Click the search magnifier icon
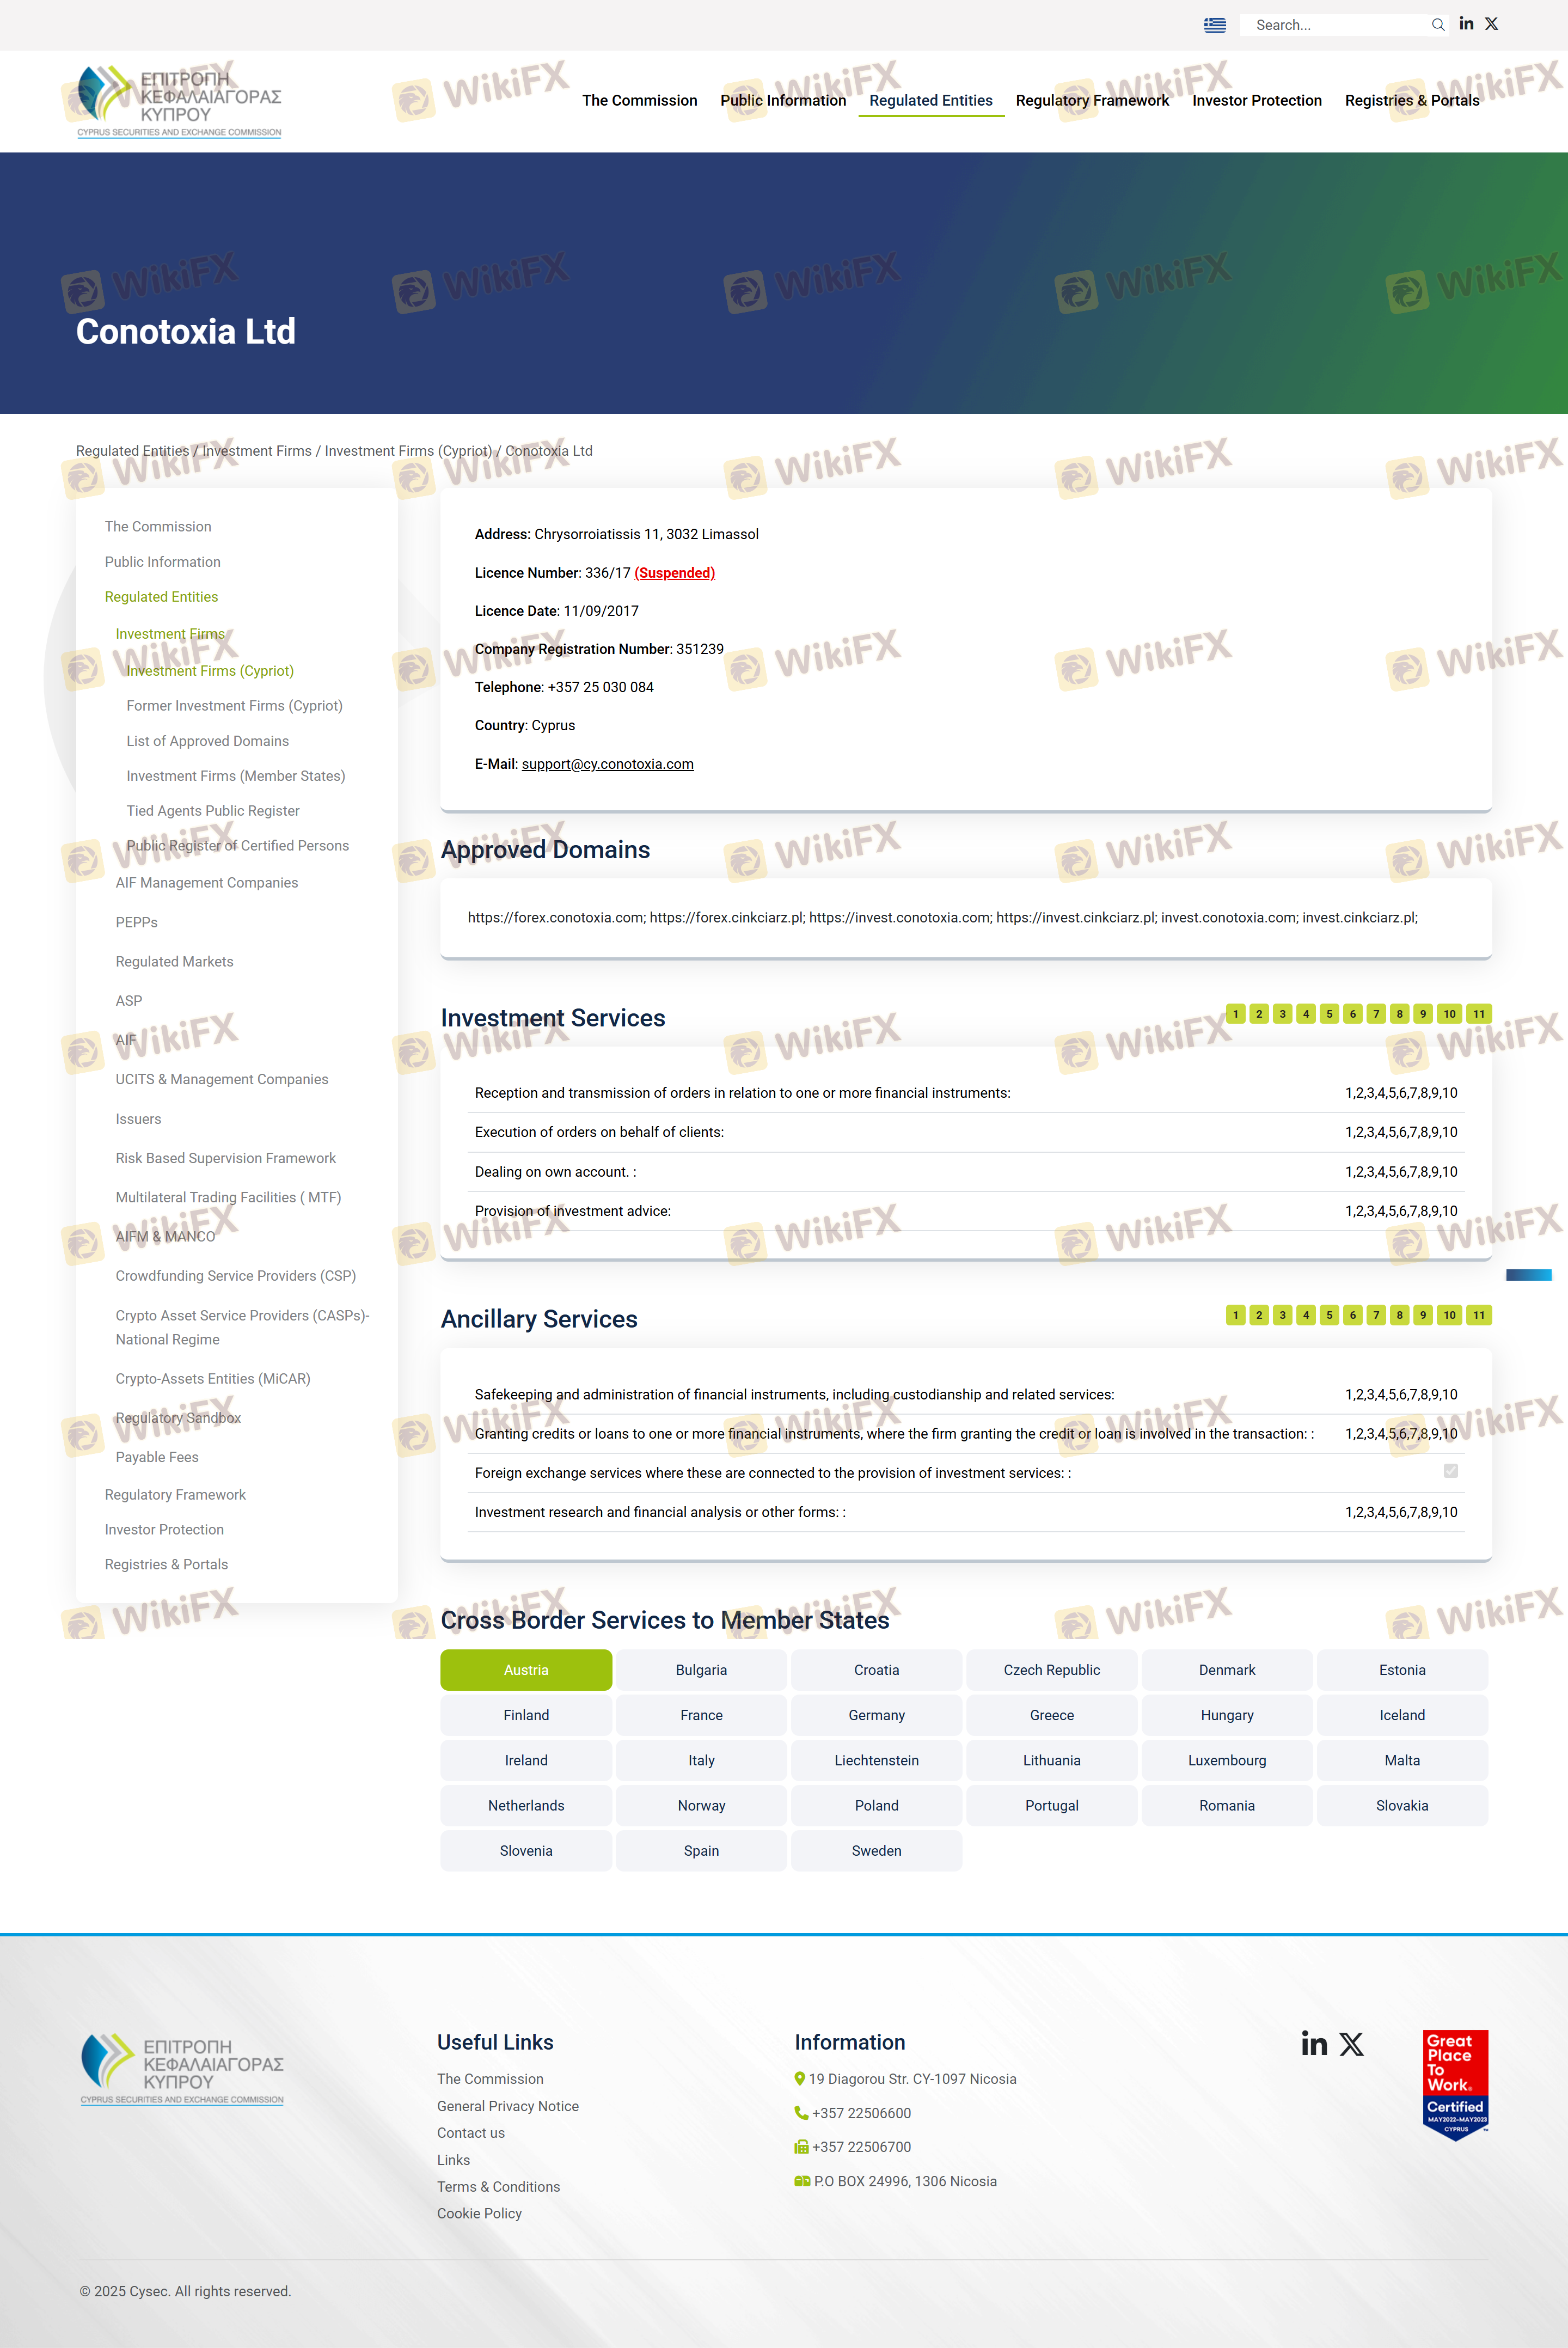 pyautogui.click(x=1437, y=25)
